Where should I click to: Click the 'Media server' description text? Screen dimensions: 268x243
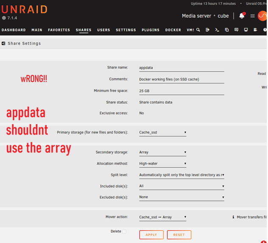pyautogui.click(x=197, y=16)
